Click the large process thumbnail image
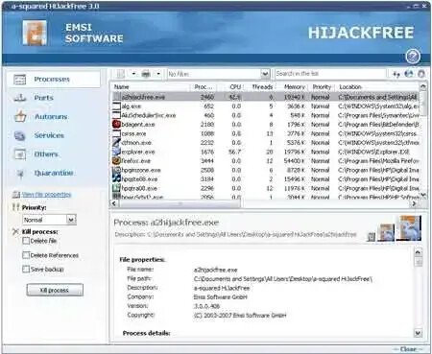The width and height of the screenshot is (432, 354). 409,228
